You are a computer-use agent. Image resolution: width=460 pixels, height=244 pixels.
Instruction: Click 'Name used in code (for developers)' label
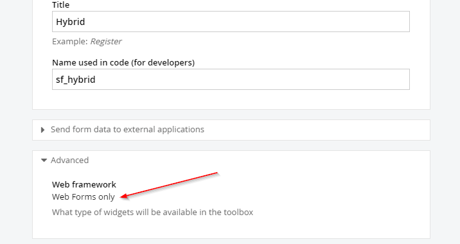coord(123,62)
